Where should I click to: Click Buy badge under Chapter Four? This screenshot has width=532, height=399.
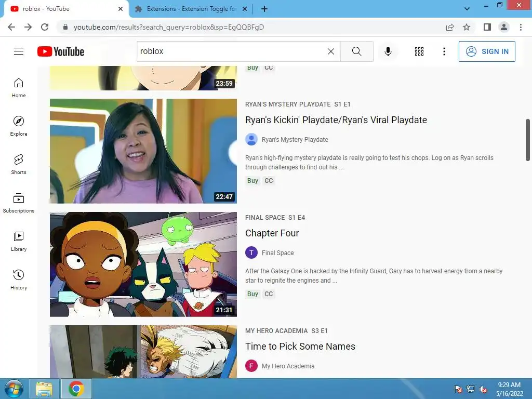click(x=252, y=294)
